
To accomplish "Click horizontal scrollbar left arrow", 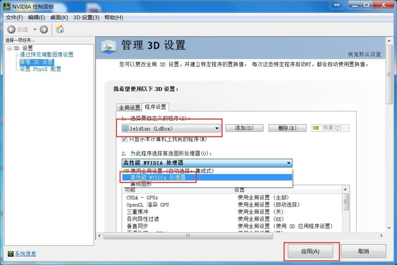I will point(99,236).
